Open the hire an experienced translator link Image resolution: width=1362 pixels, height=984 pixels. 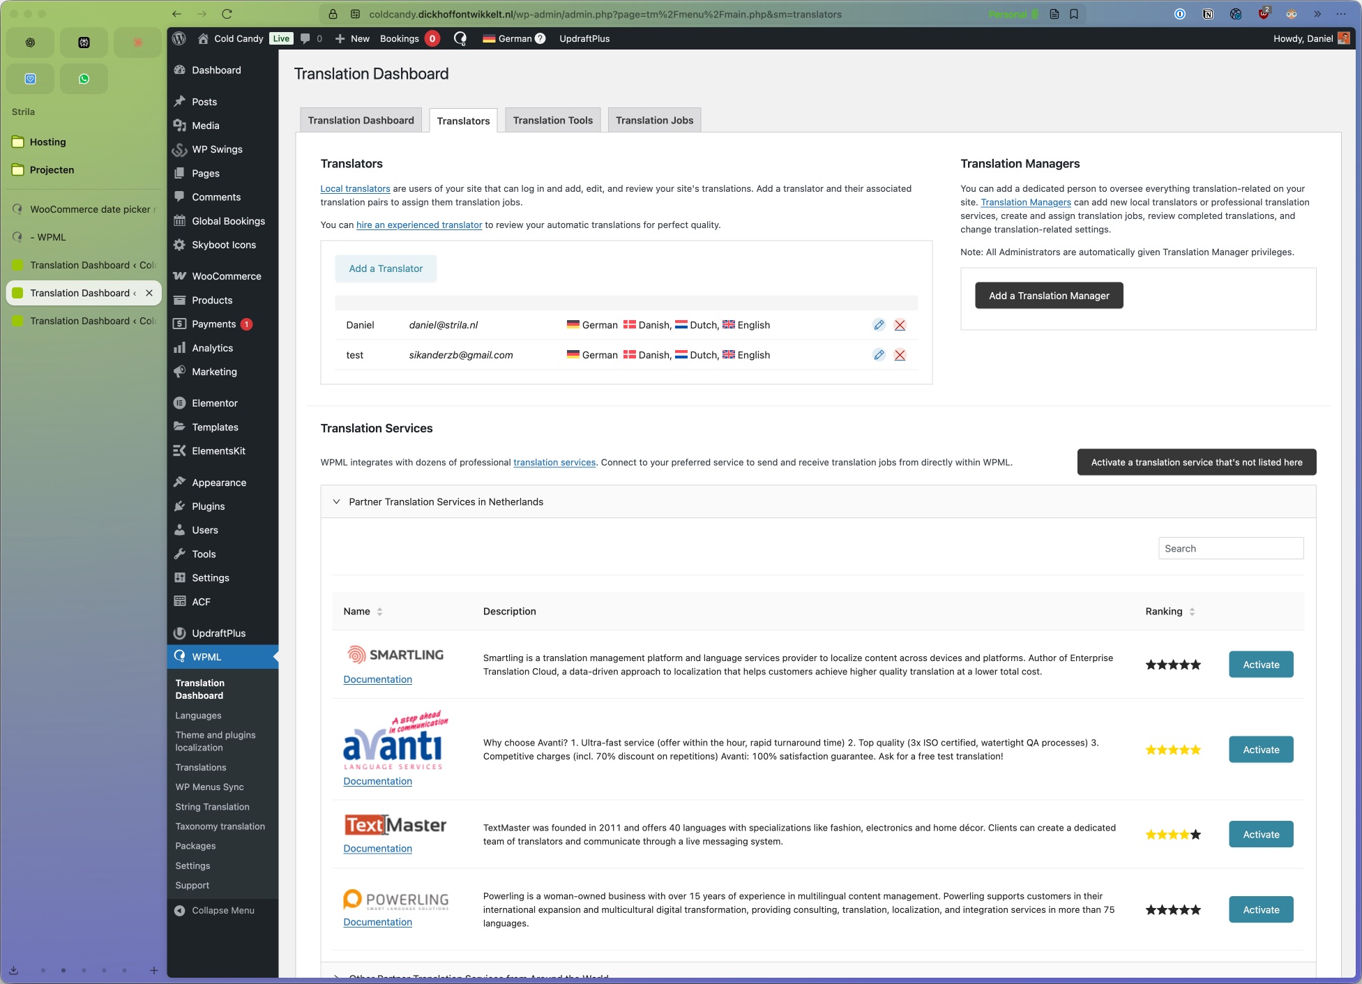[419, 225]
